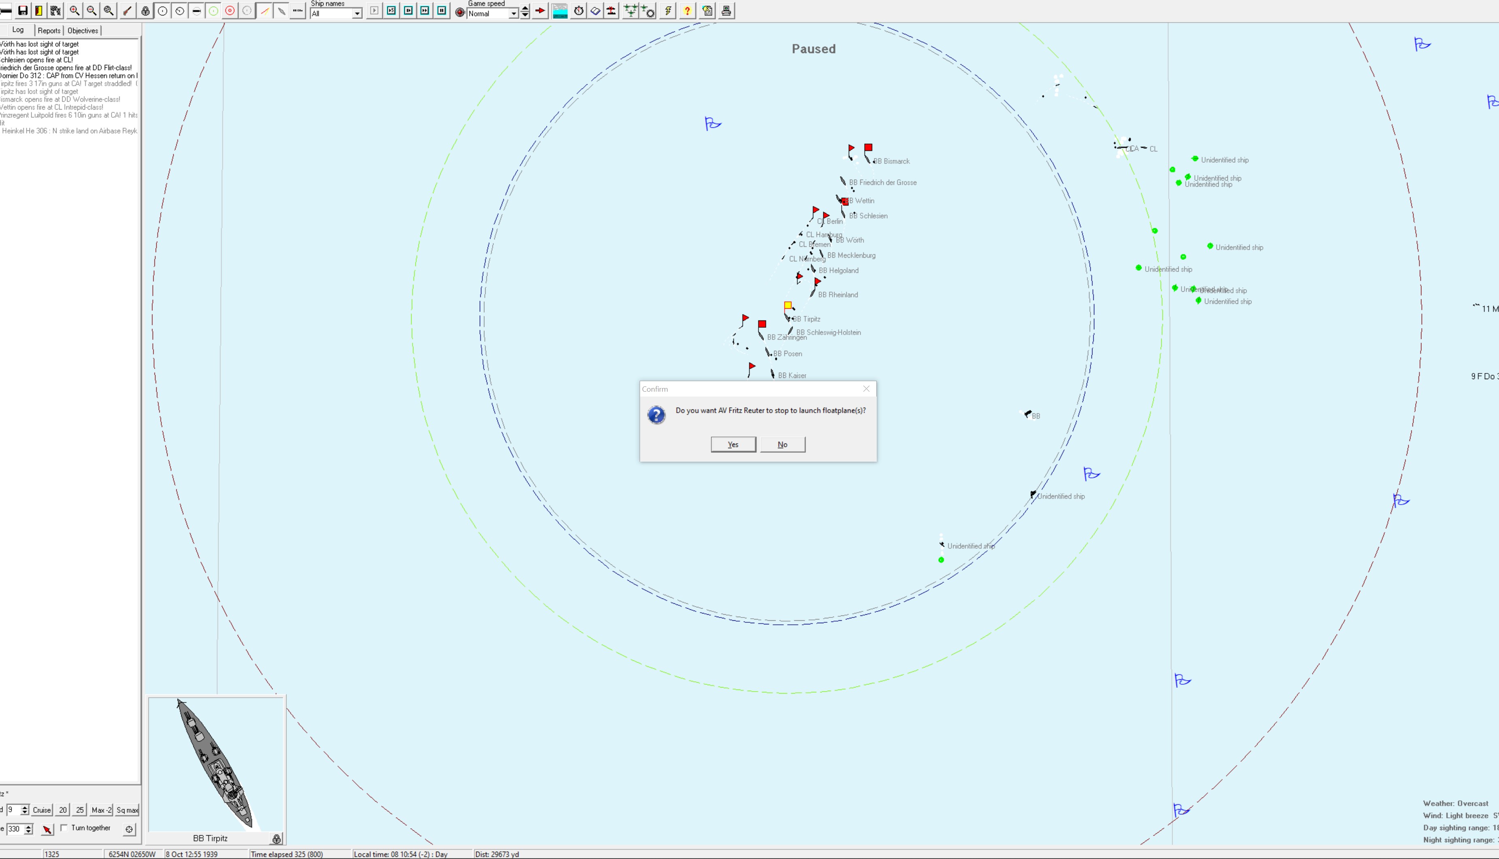
Task: Click Yes in the Confirm dialog
Action: pyautogui.click(x=733, y=444)
